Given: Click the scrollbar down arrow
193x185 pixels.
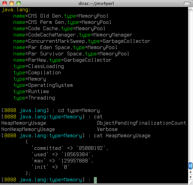Looking at the screenshot, I should 190,177.
